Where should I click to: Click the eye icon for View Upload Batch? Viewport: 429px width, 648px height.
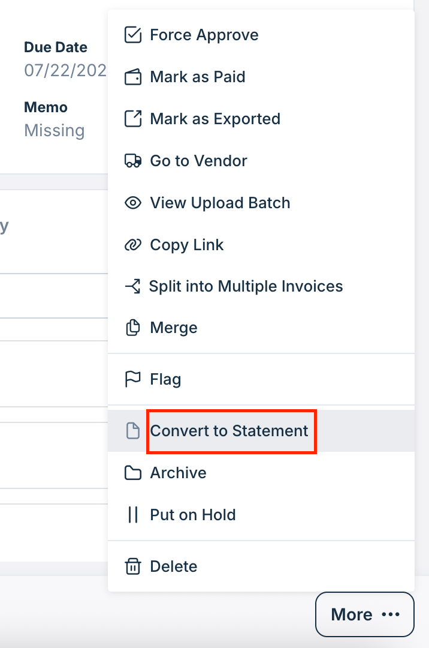click(x=133, y=203)
